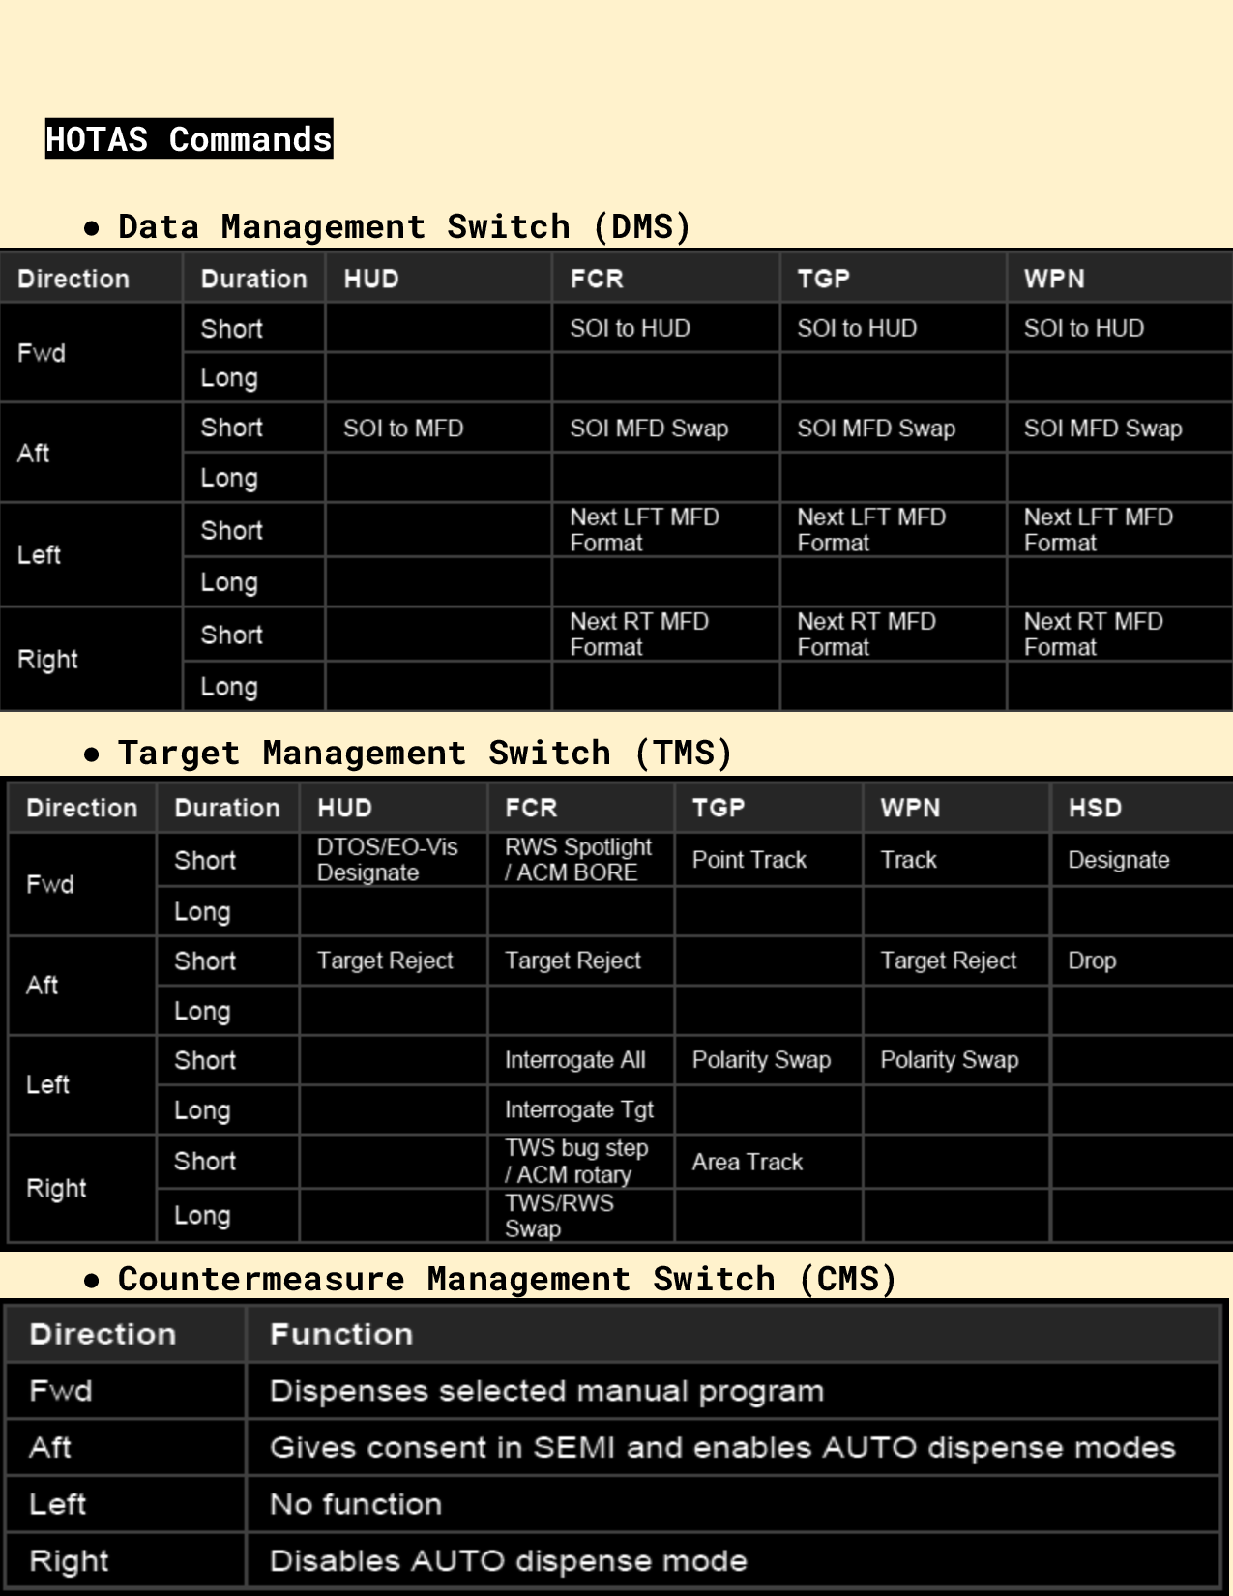The image size is (1233, 1596).
Task: Click the 'Area Track' cell
Action: click(x=747, y=1162)
